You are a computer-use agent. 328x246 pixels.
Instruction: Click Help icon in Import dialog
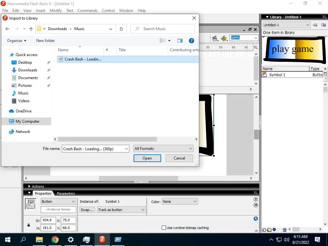coord(192,41)
